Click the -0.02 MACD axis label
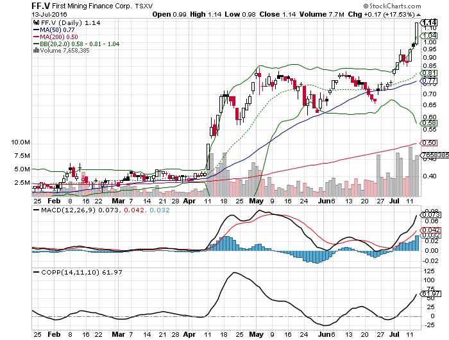Image resolution: width=449 pixels, height=340 pixels. [430, 261]
